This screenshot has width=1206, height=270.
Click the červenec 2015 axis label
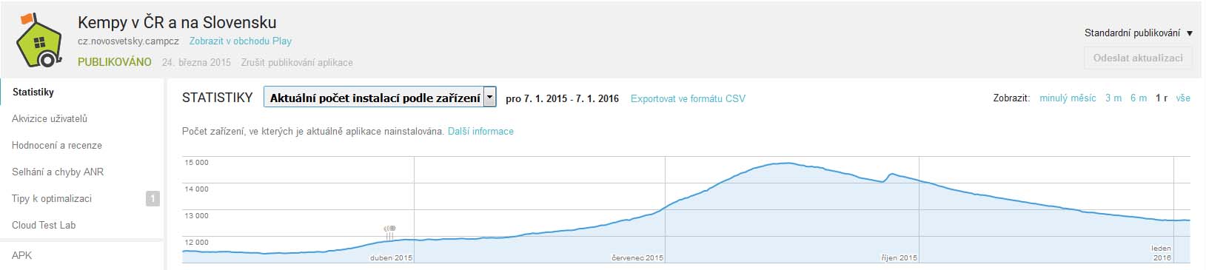pos(637,258)
